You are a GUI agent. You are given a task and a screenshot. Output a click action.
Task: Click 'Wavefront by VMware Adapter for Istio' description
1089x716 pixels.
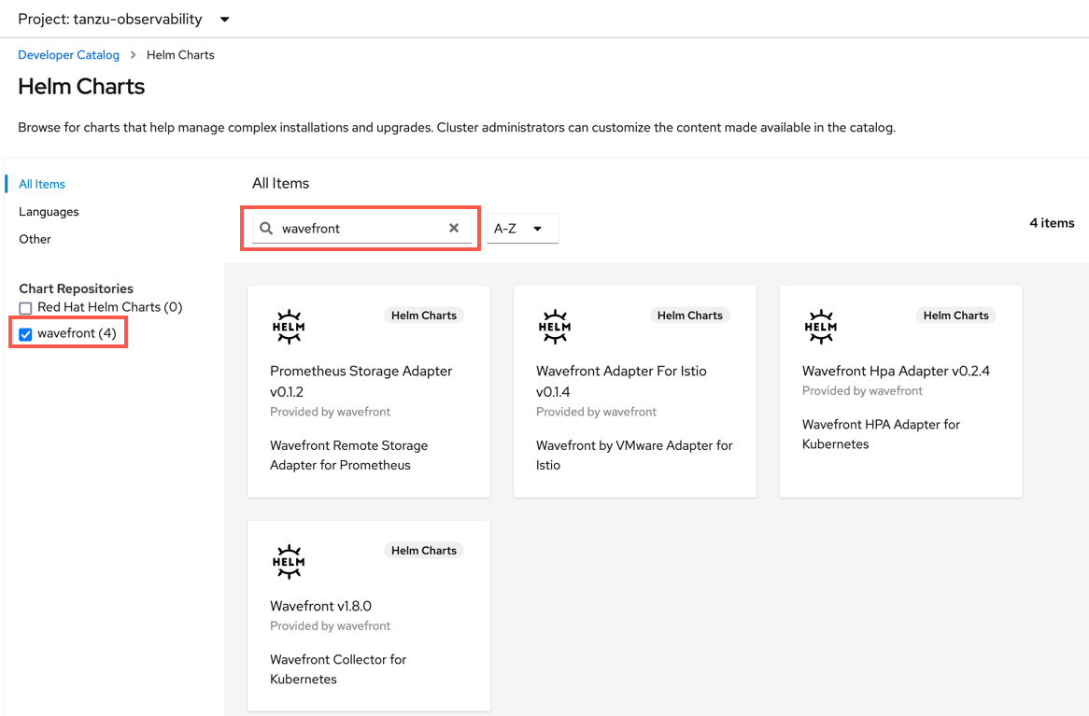634,456
